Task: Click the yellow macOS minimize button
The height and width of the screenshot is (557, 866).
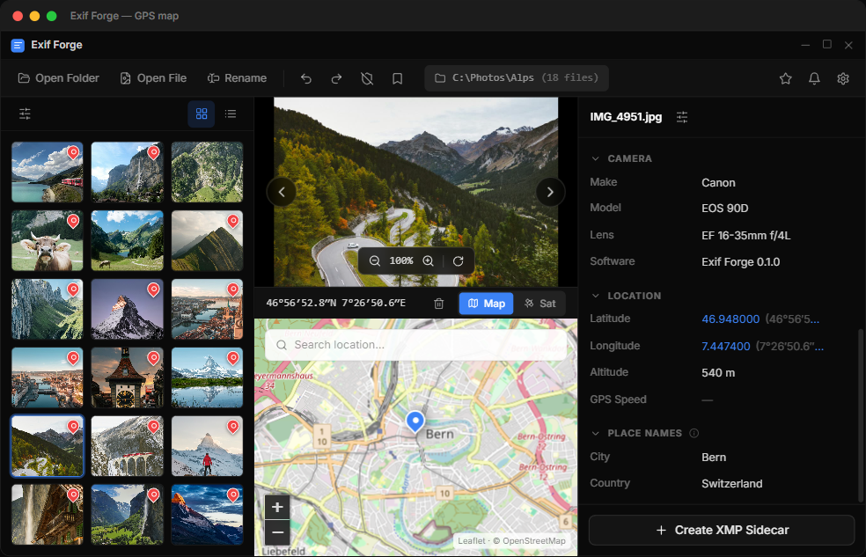Action: 34,16
